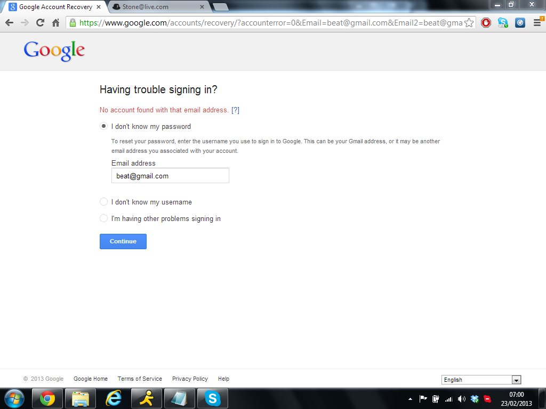Click the red tray notification icon
546x409 pixels.
(487, 399)
